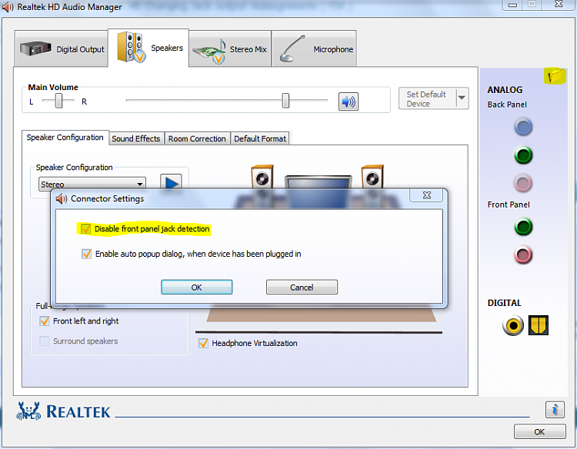577x449 pixels.
Task: Uncheck Front left and right
Action: [x=45, y=321]
